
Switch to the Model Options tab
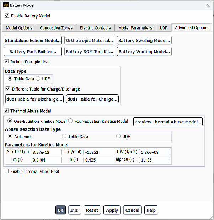[19, 28]
